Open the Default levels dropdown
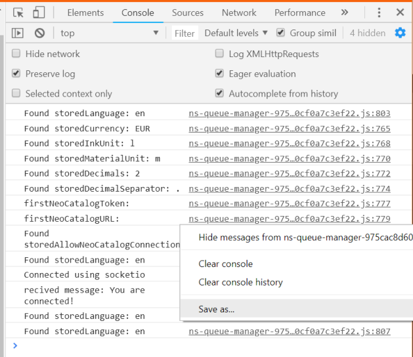 pyautogui.click(x=236, y=33)
